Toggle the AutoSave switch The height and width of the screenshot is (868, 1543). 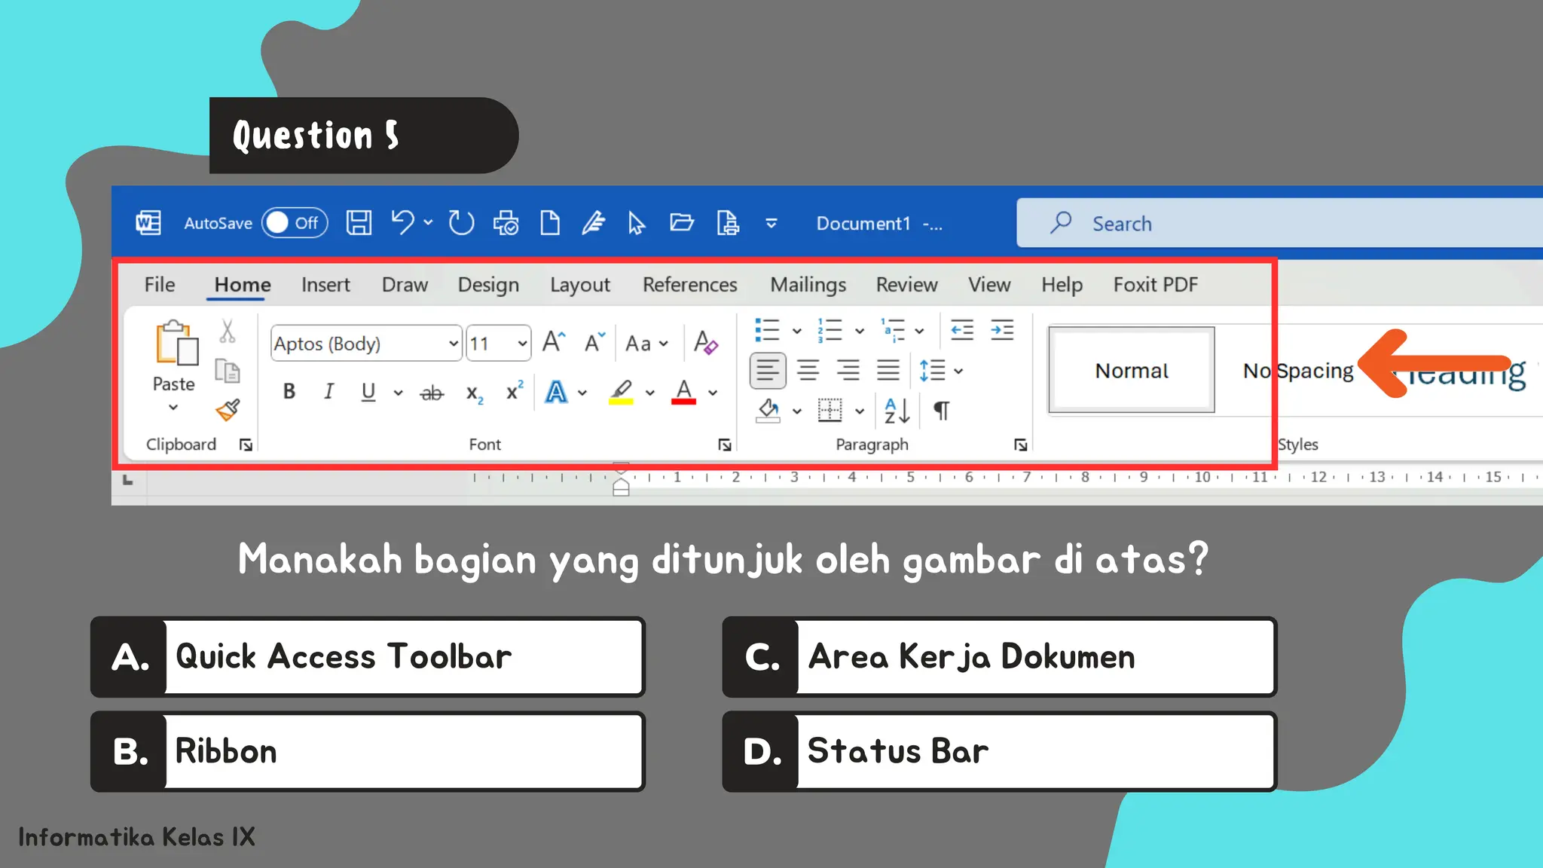tap(295, 223)
